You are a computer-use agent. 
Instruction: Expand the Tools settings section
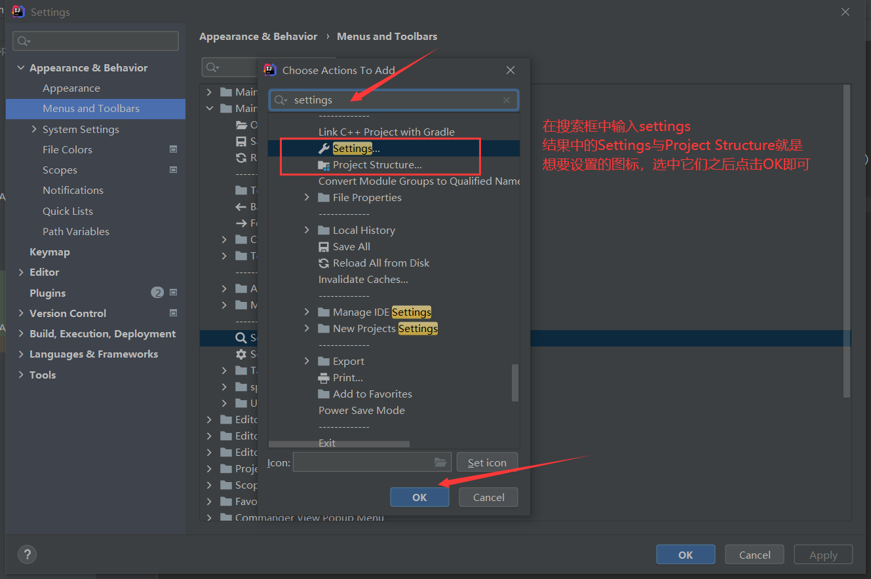point(22,375)
